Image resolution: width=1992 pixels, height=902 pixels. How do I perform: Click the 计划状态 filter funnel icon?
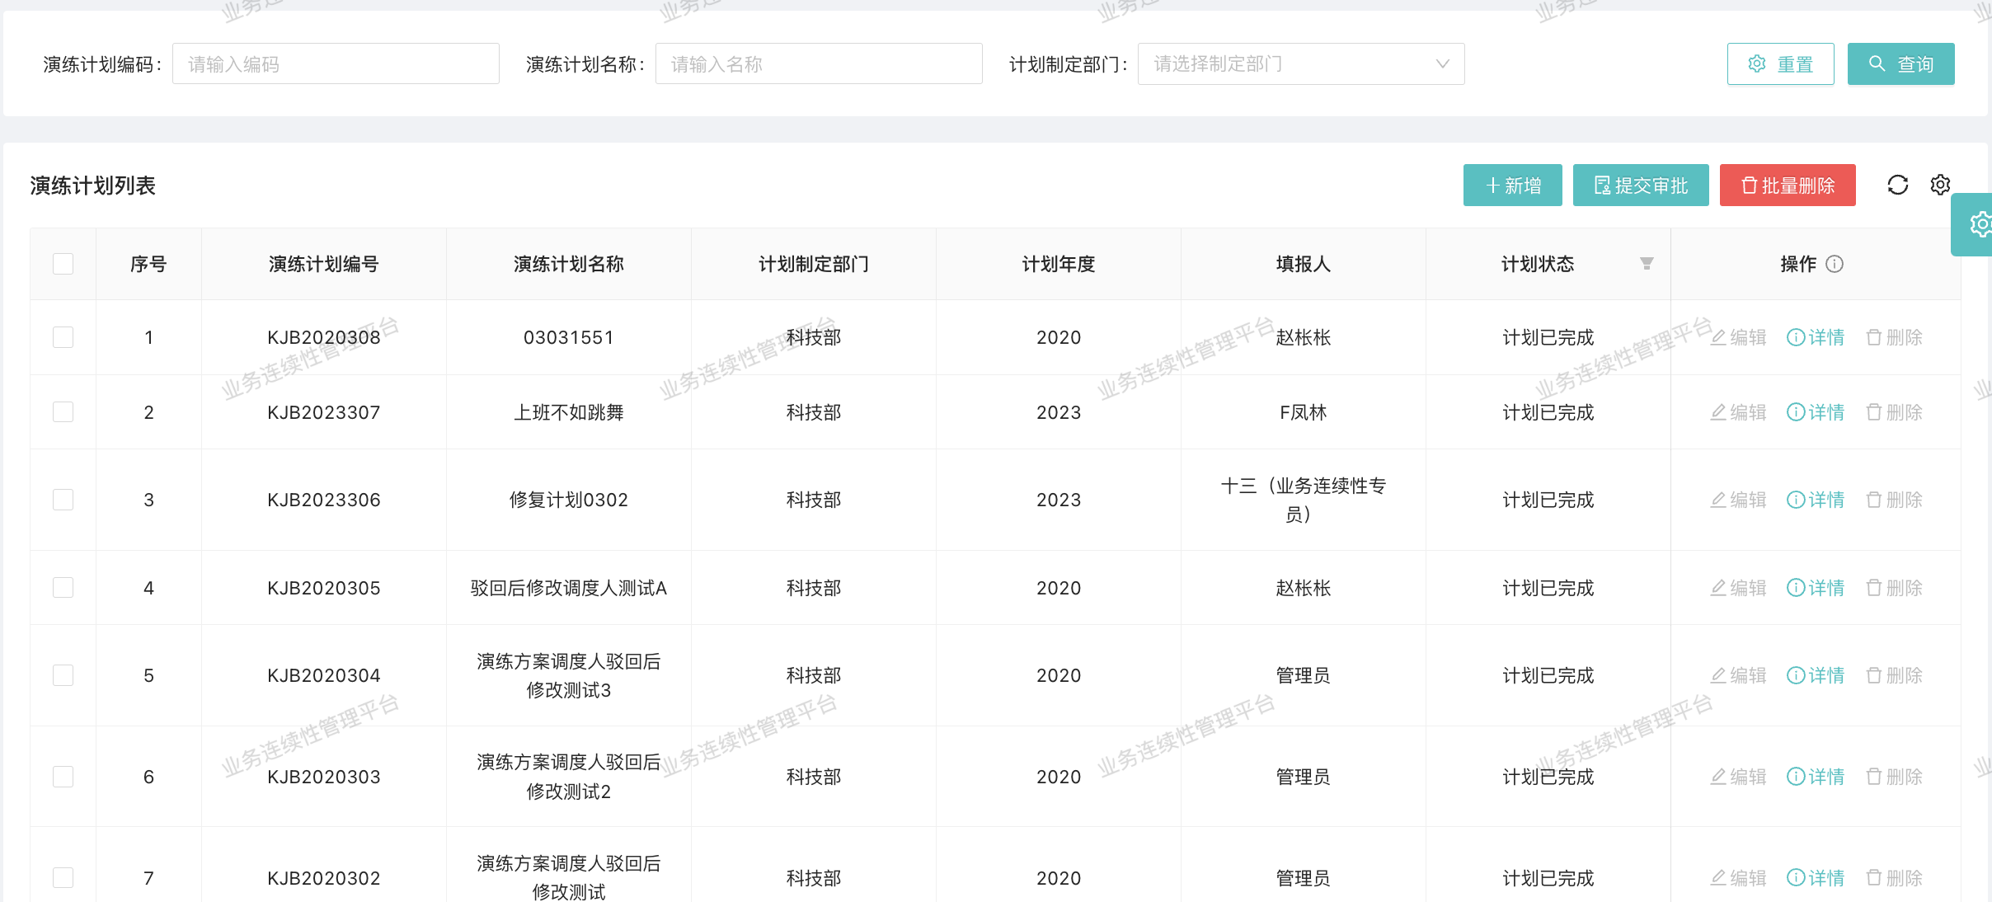point(1646,264)
